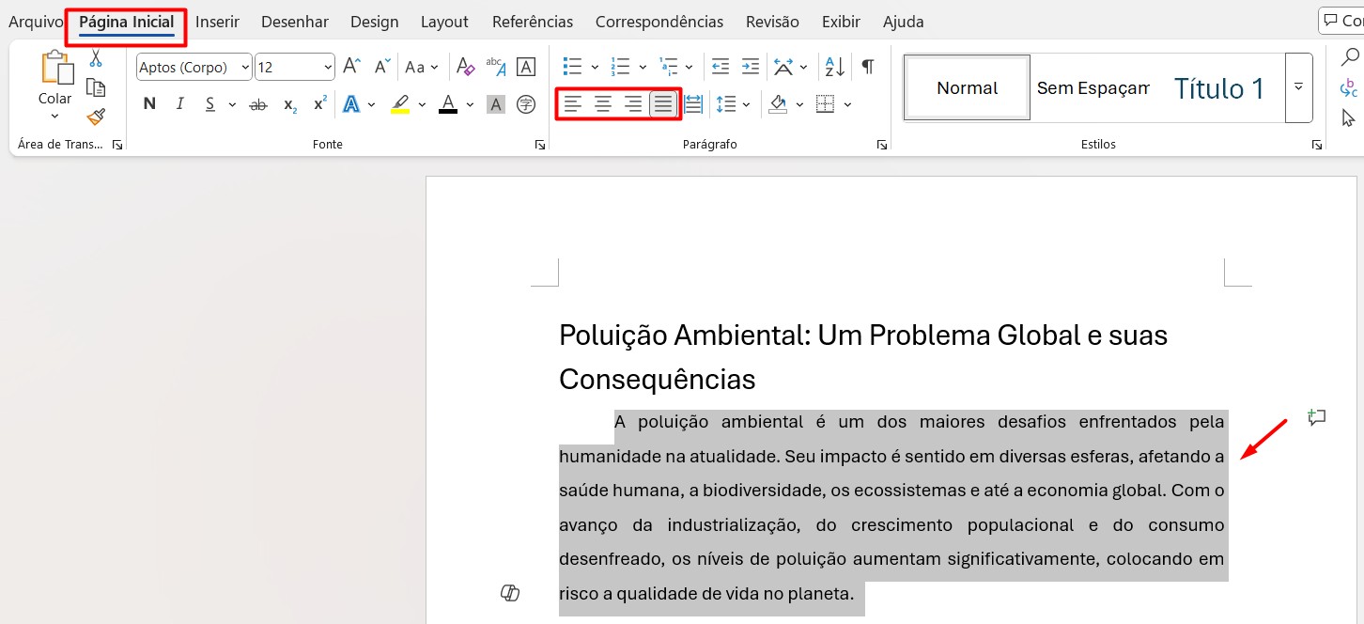1364x624 pixels.
Task: Expand the Estilos styles gallery
Action: (1298, 87)
